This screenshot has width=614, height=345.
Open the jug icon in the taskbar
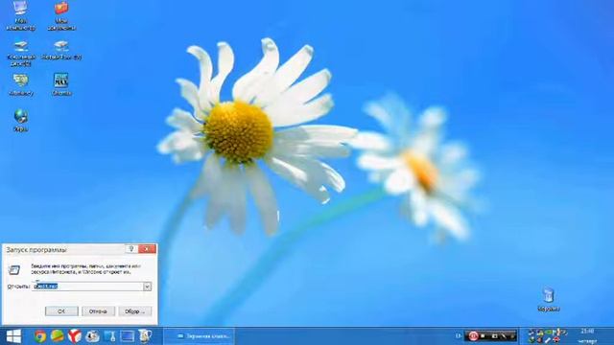click(145, 336)
